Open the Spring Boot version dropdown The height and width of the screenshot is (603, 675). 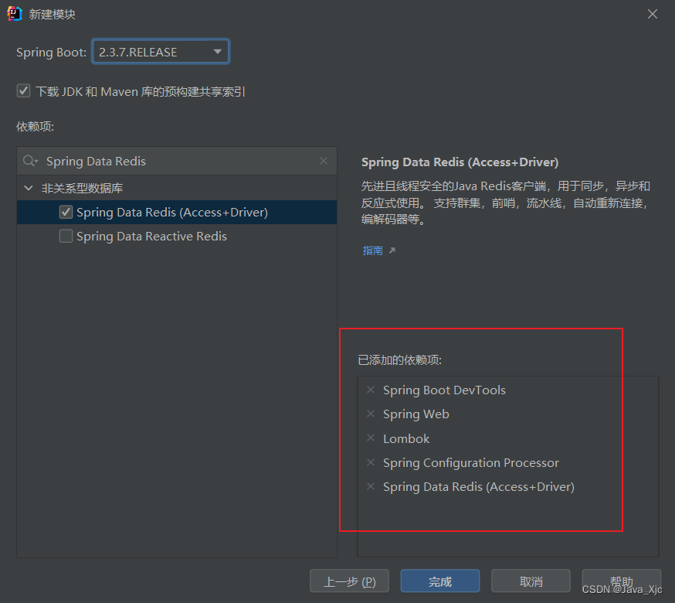pyautogui.click(x=161, y=52)
